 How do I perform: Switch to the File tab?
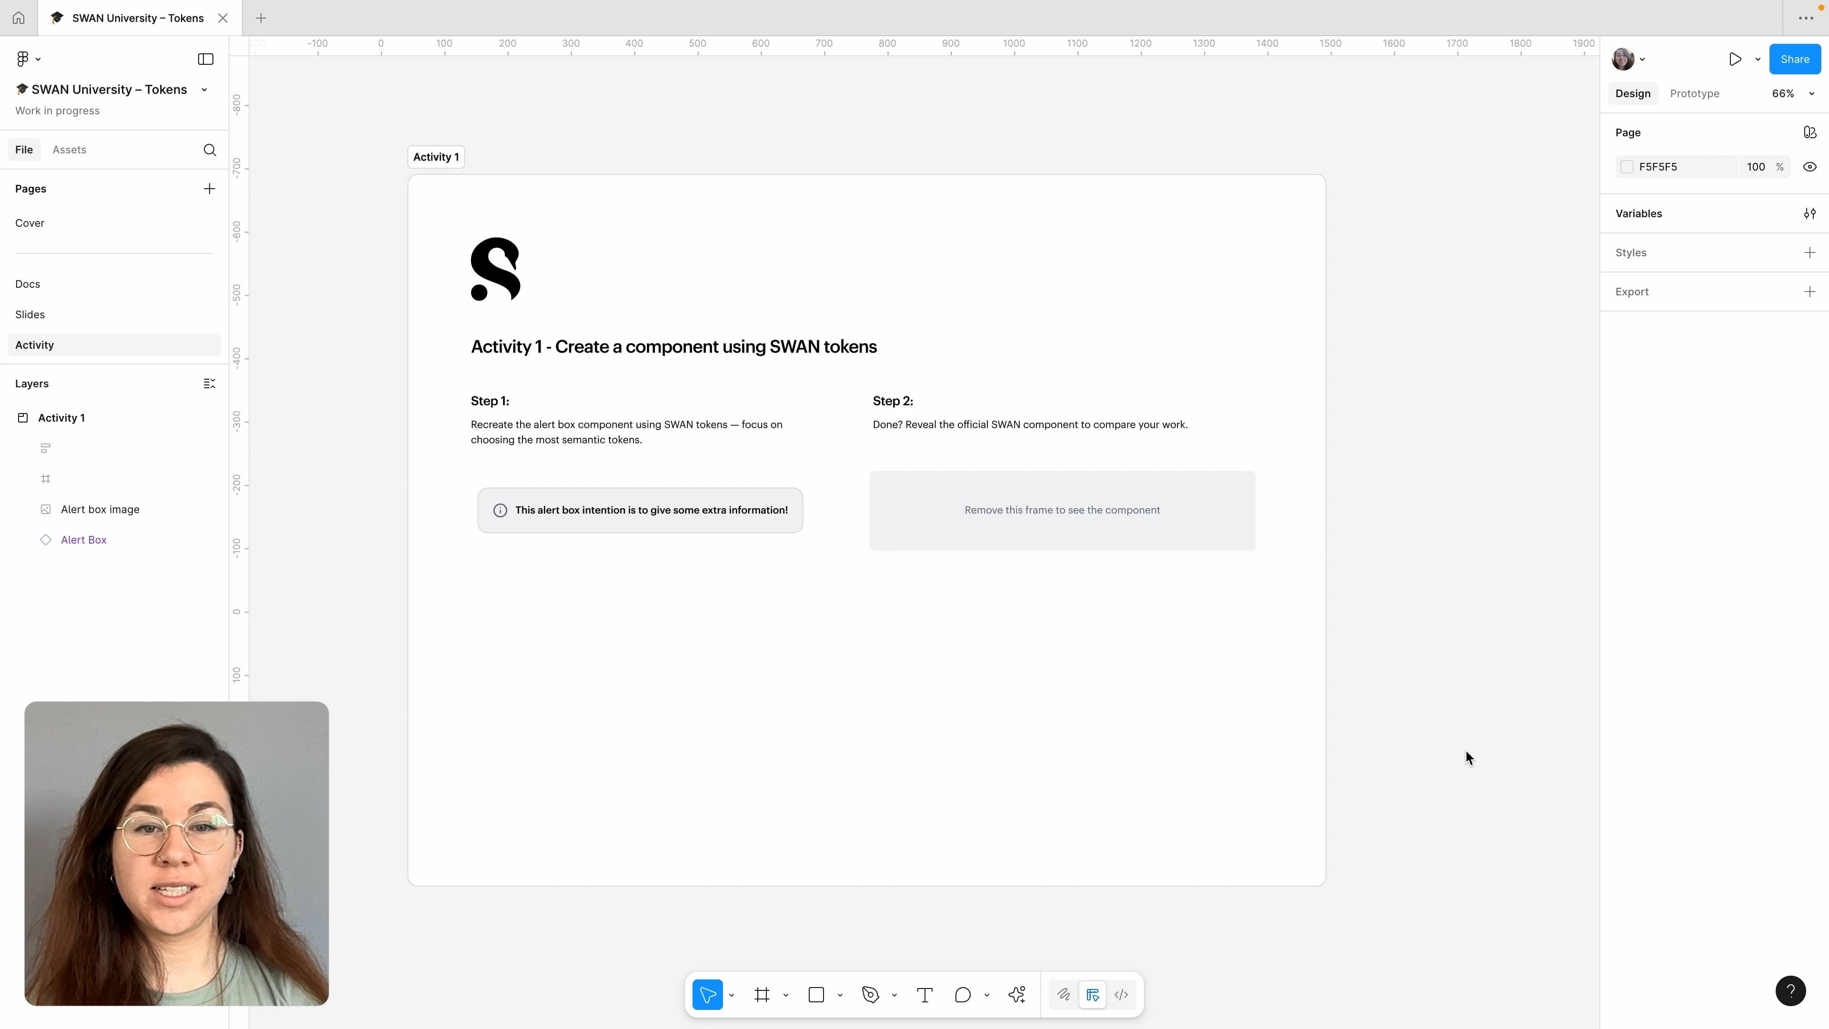pos(24,150)
